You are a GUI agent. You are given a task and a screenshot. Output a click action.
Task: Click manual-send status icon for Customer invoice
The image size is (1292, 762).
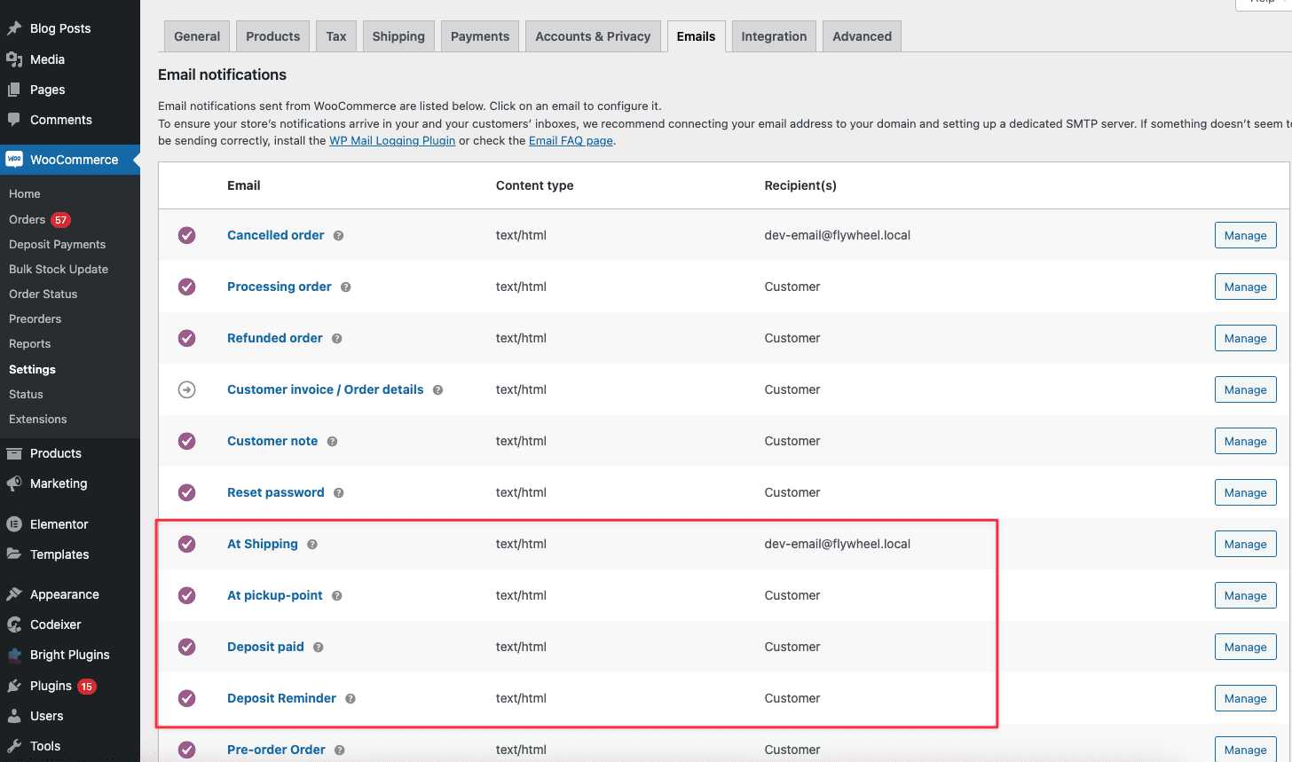[x=186, y=389]
